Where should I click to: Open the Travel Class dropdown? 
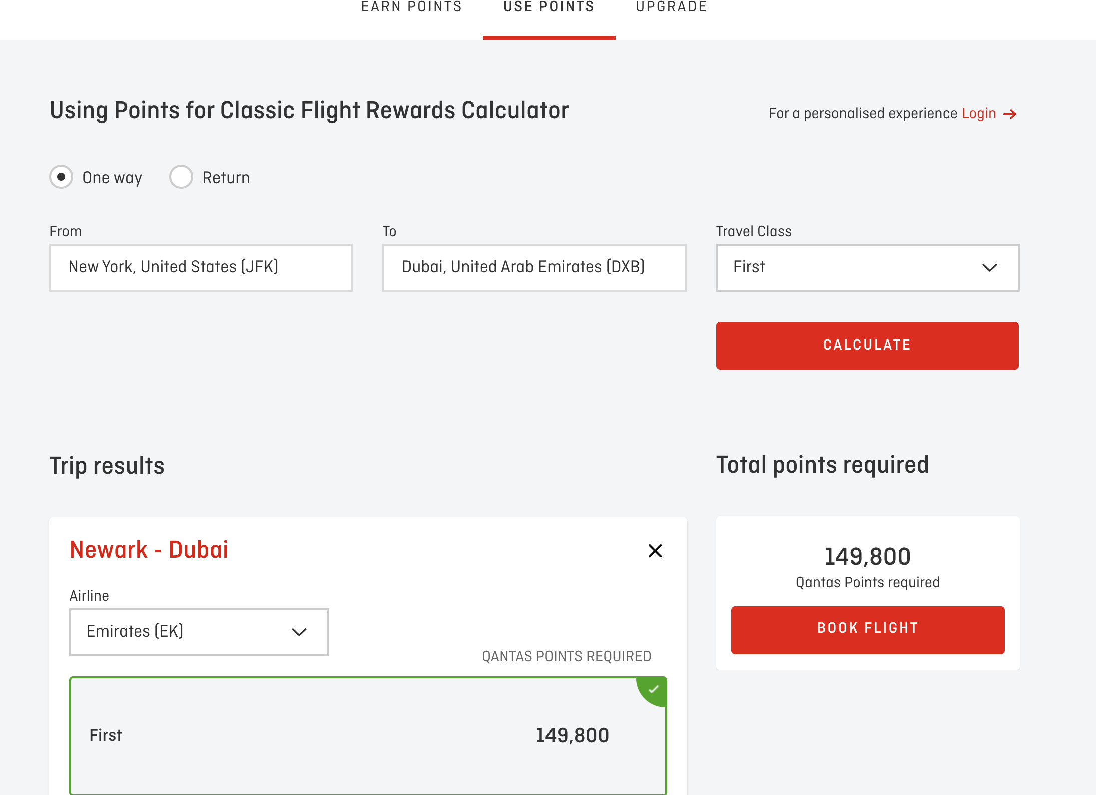pyautogui.click(x=867, y=268)
